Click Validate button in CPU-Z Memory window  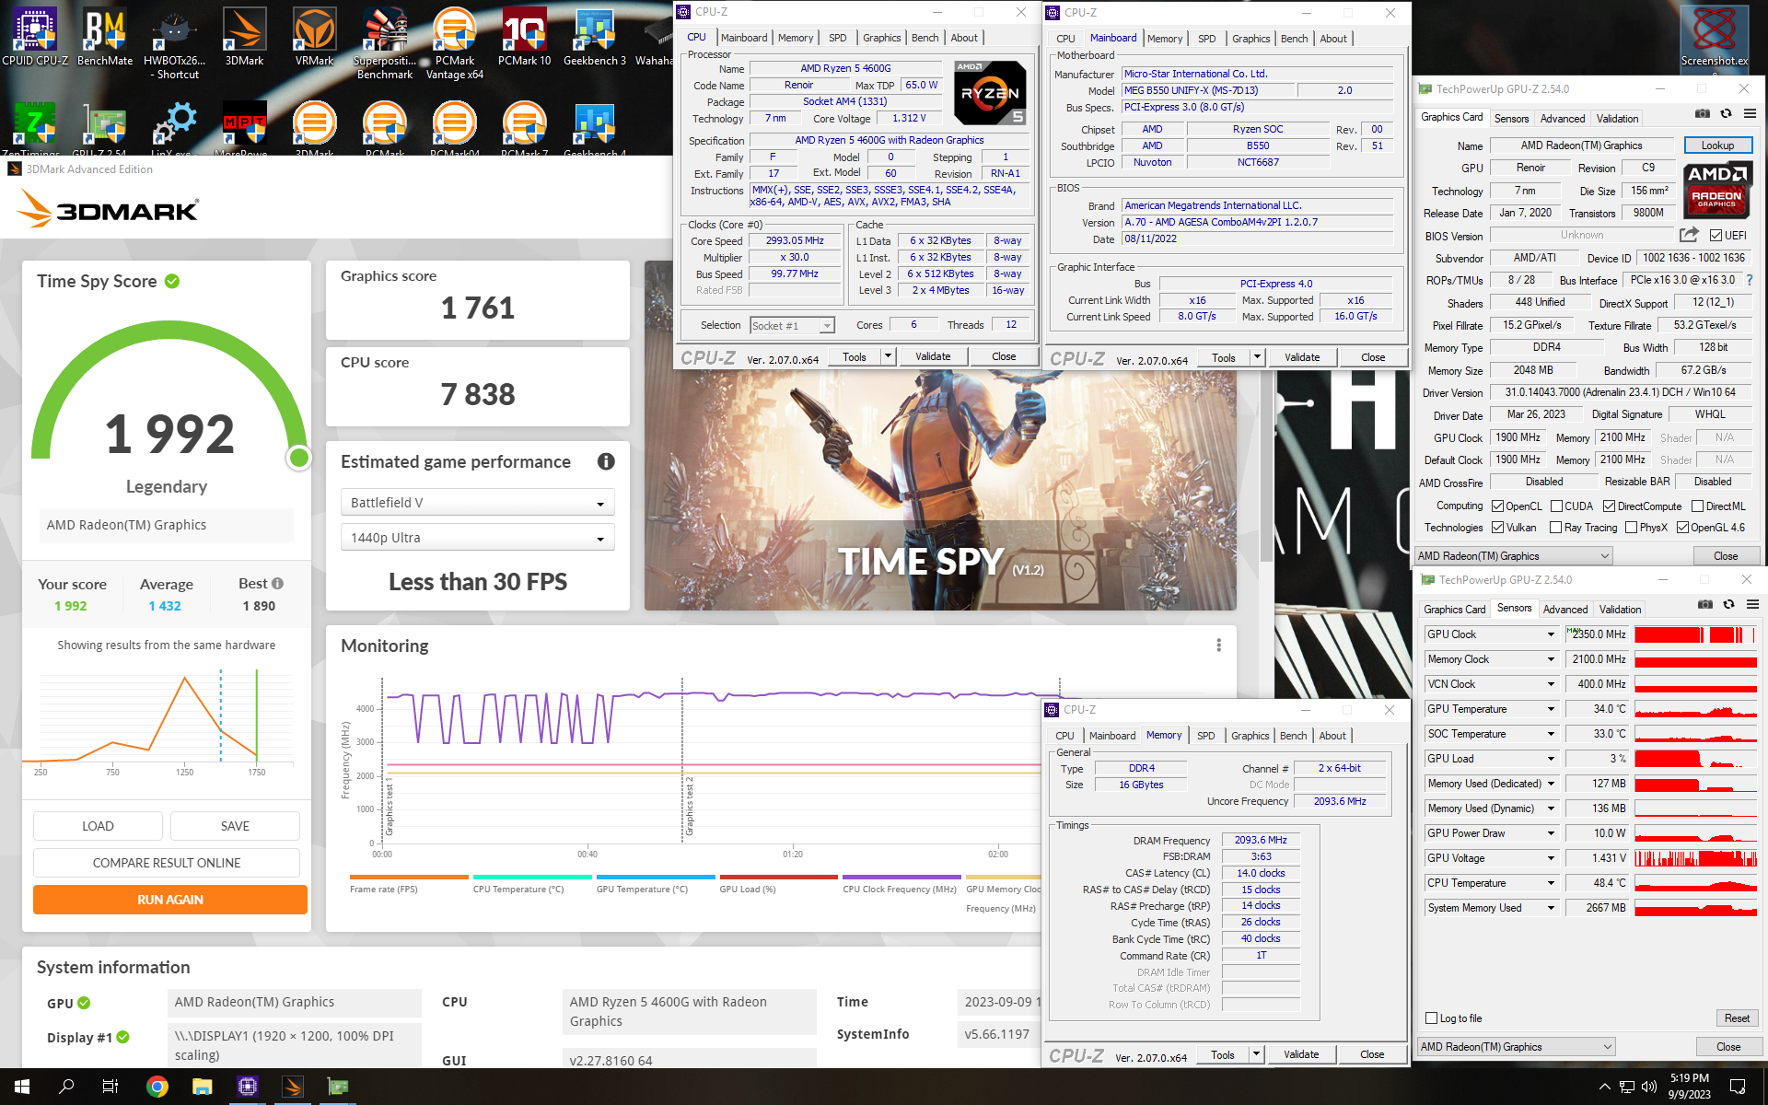(x=1301, y=1054)
